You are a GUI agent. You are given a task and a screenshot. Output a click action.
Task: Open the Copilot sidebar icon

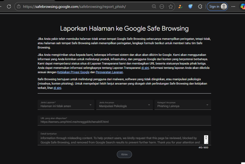point(243,7)
